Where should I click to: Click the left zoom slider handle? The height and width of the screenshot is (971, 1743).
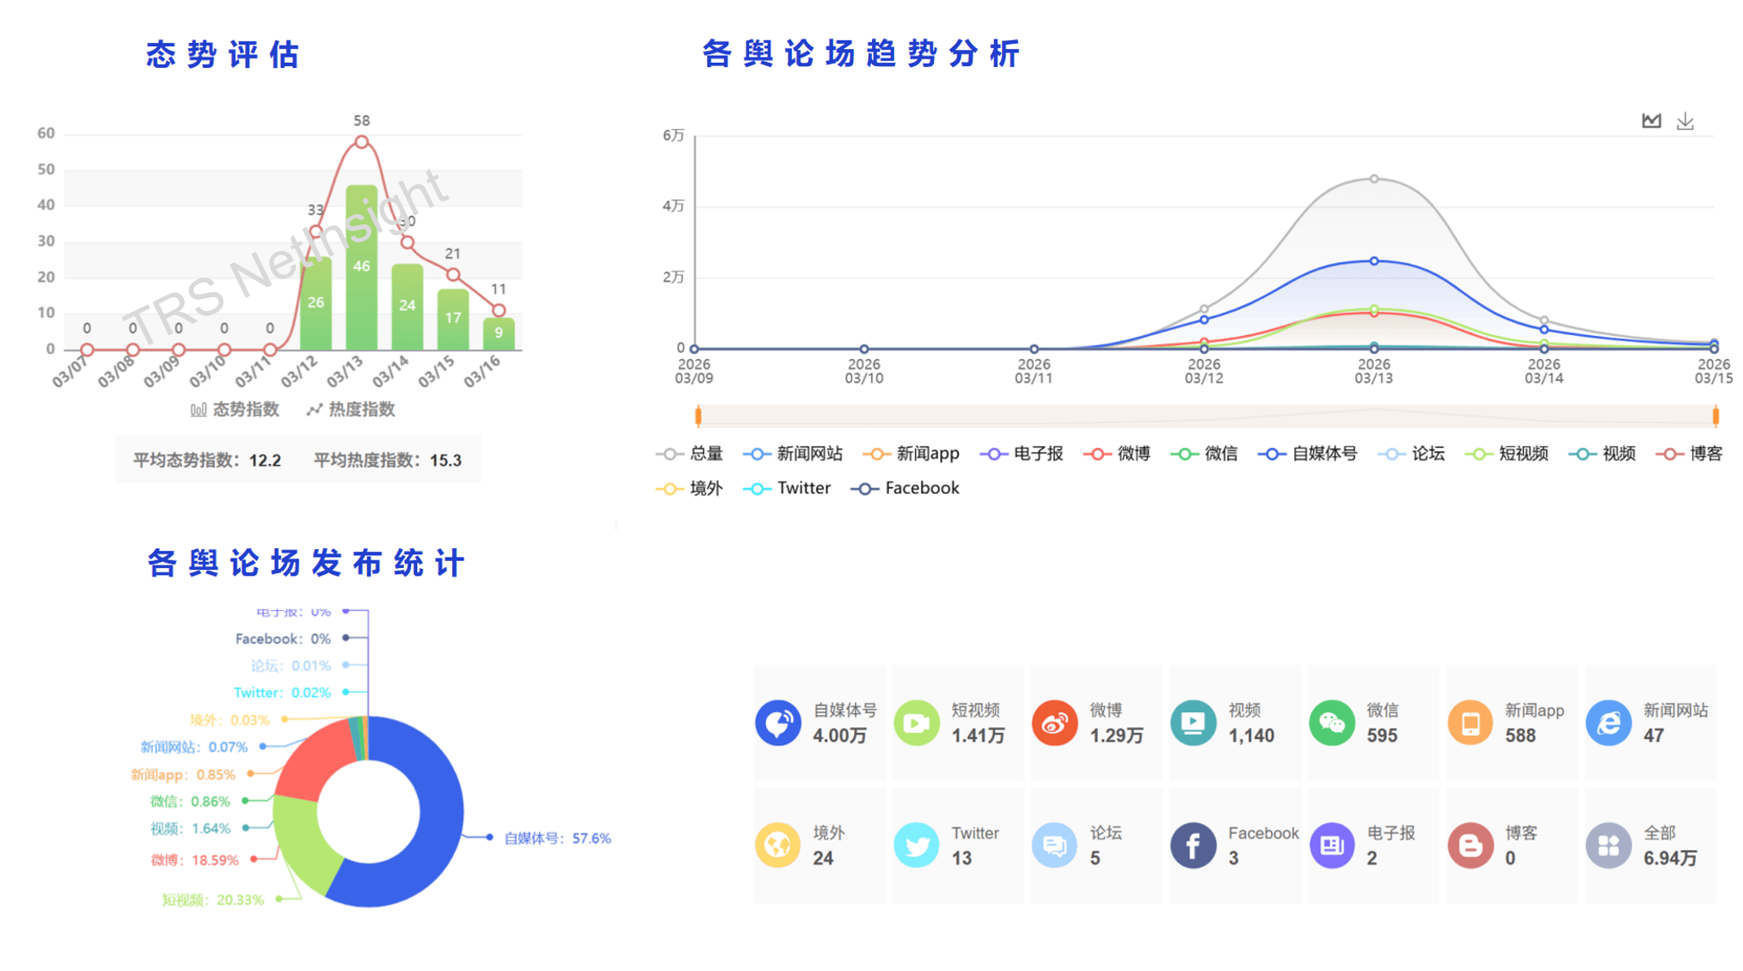point(698,417)
